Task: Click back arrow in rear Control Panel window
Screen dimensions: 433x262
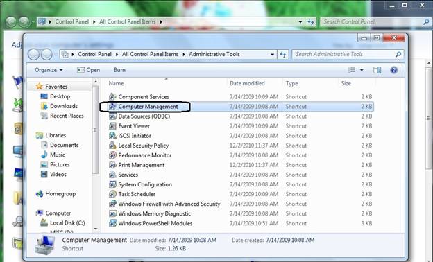Action: [11, 21]
